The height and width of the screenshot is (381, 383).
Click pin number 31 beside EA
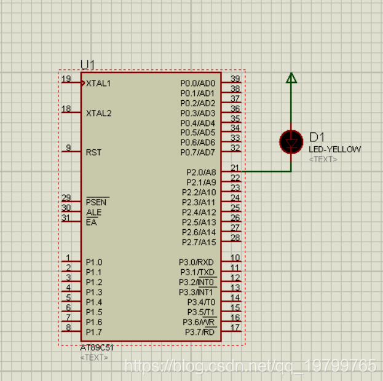coord(66,218)
